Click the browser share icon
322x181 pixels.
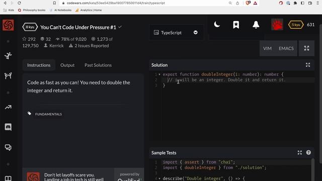tap(237, 3)
